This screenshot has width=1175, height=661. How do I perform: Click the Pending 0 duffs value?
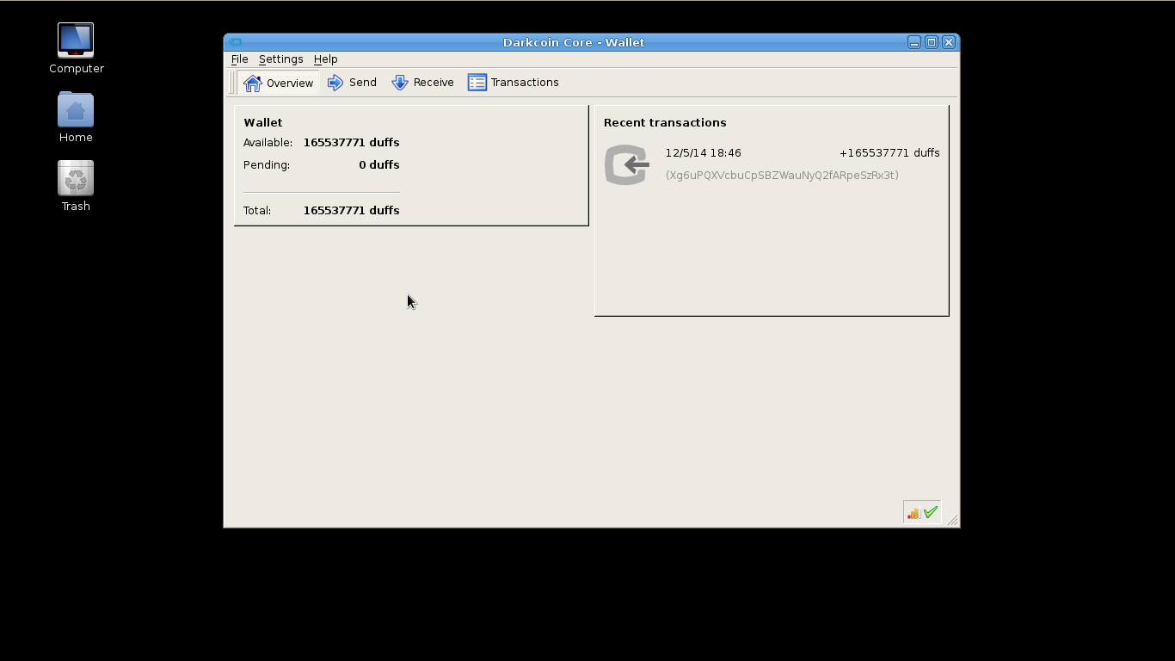tap(378, 165)
